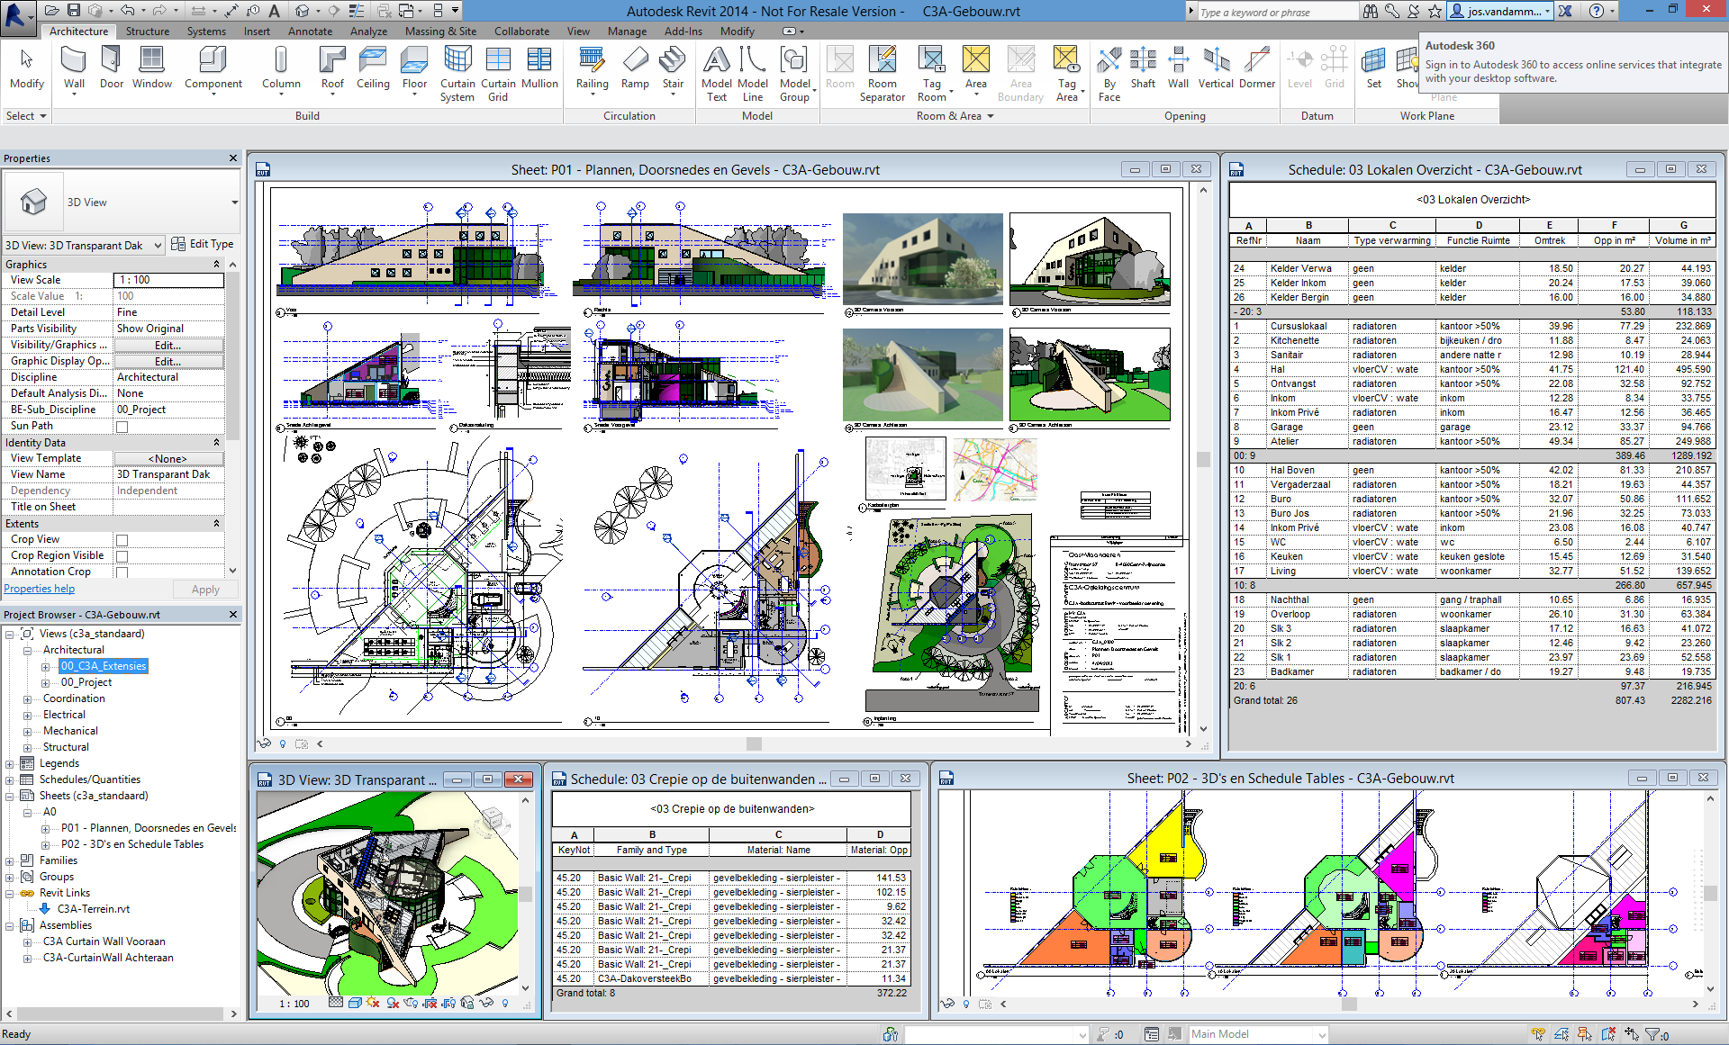Select the Cursuslokaal row in Lokalen Overzicht schedule

click(x=1472, y=327)
